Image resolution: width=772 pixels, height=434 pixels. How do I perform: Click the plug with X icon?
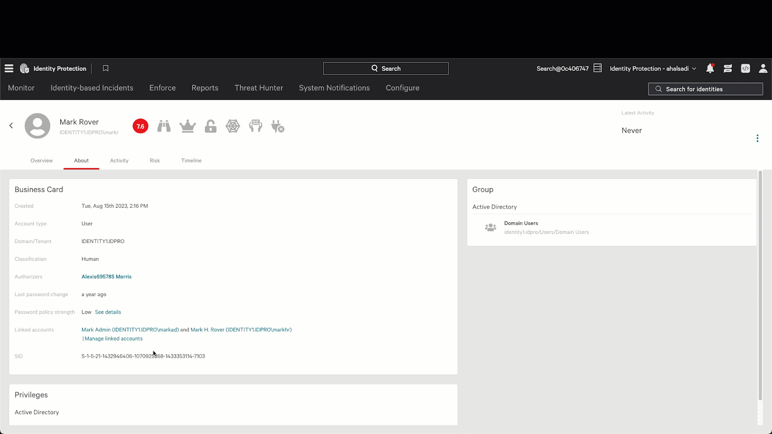point(277,126)
